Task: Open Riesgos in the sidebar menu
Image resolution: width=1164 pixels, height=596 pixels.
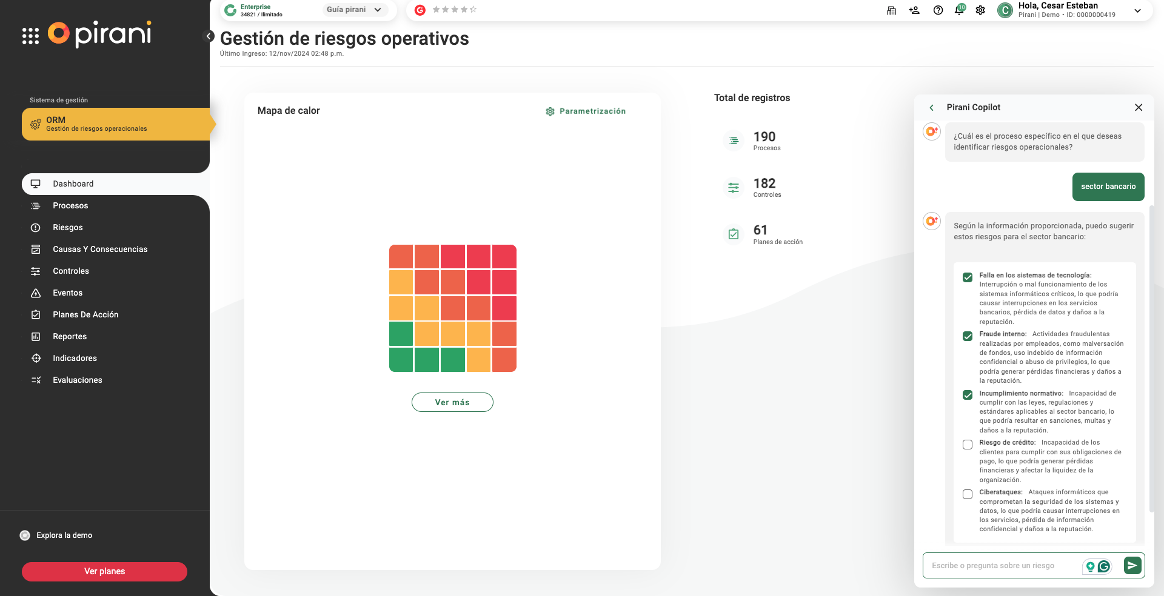Action: tap(67, 228)
